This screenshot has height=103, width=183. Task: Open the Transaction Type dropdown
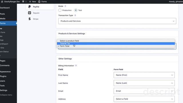117,21
